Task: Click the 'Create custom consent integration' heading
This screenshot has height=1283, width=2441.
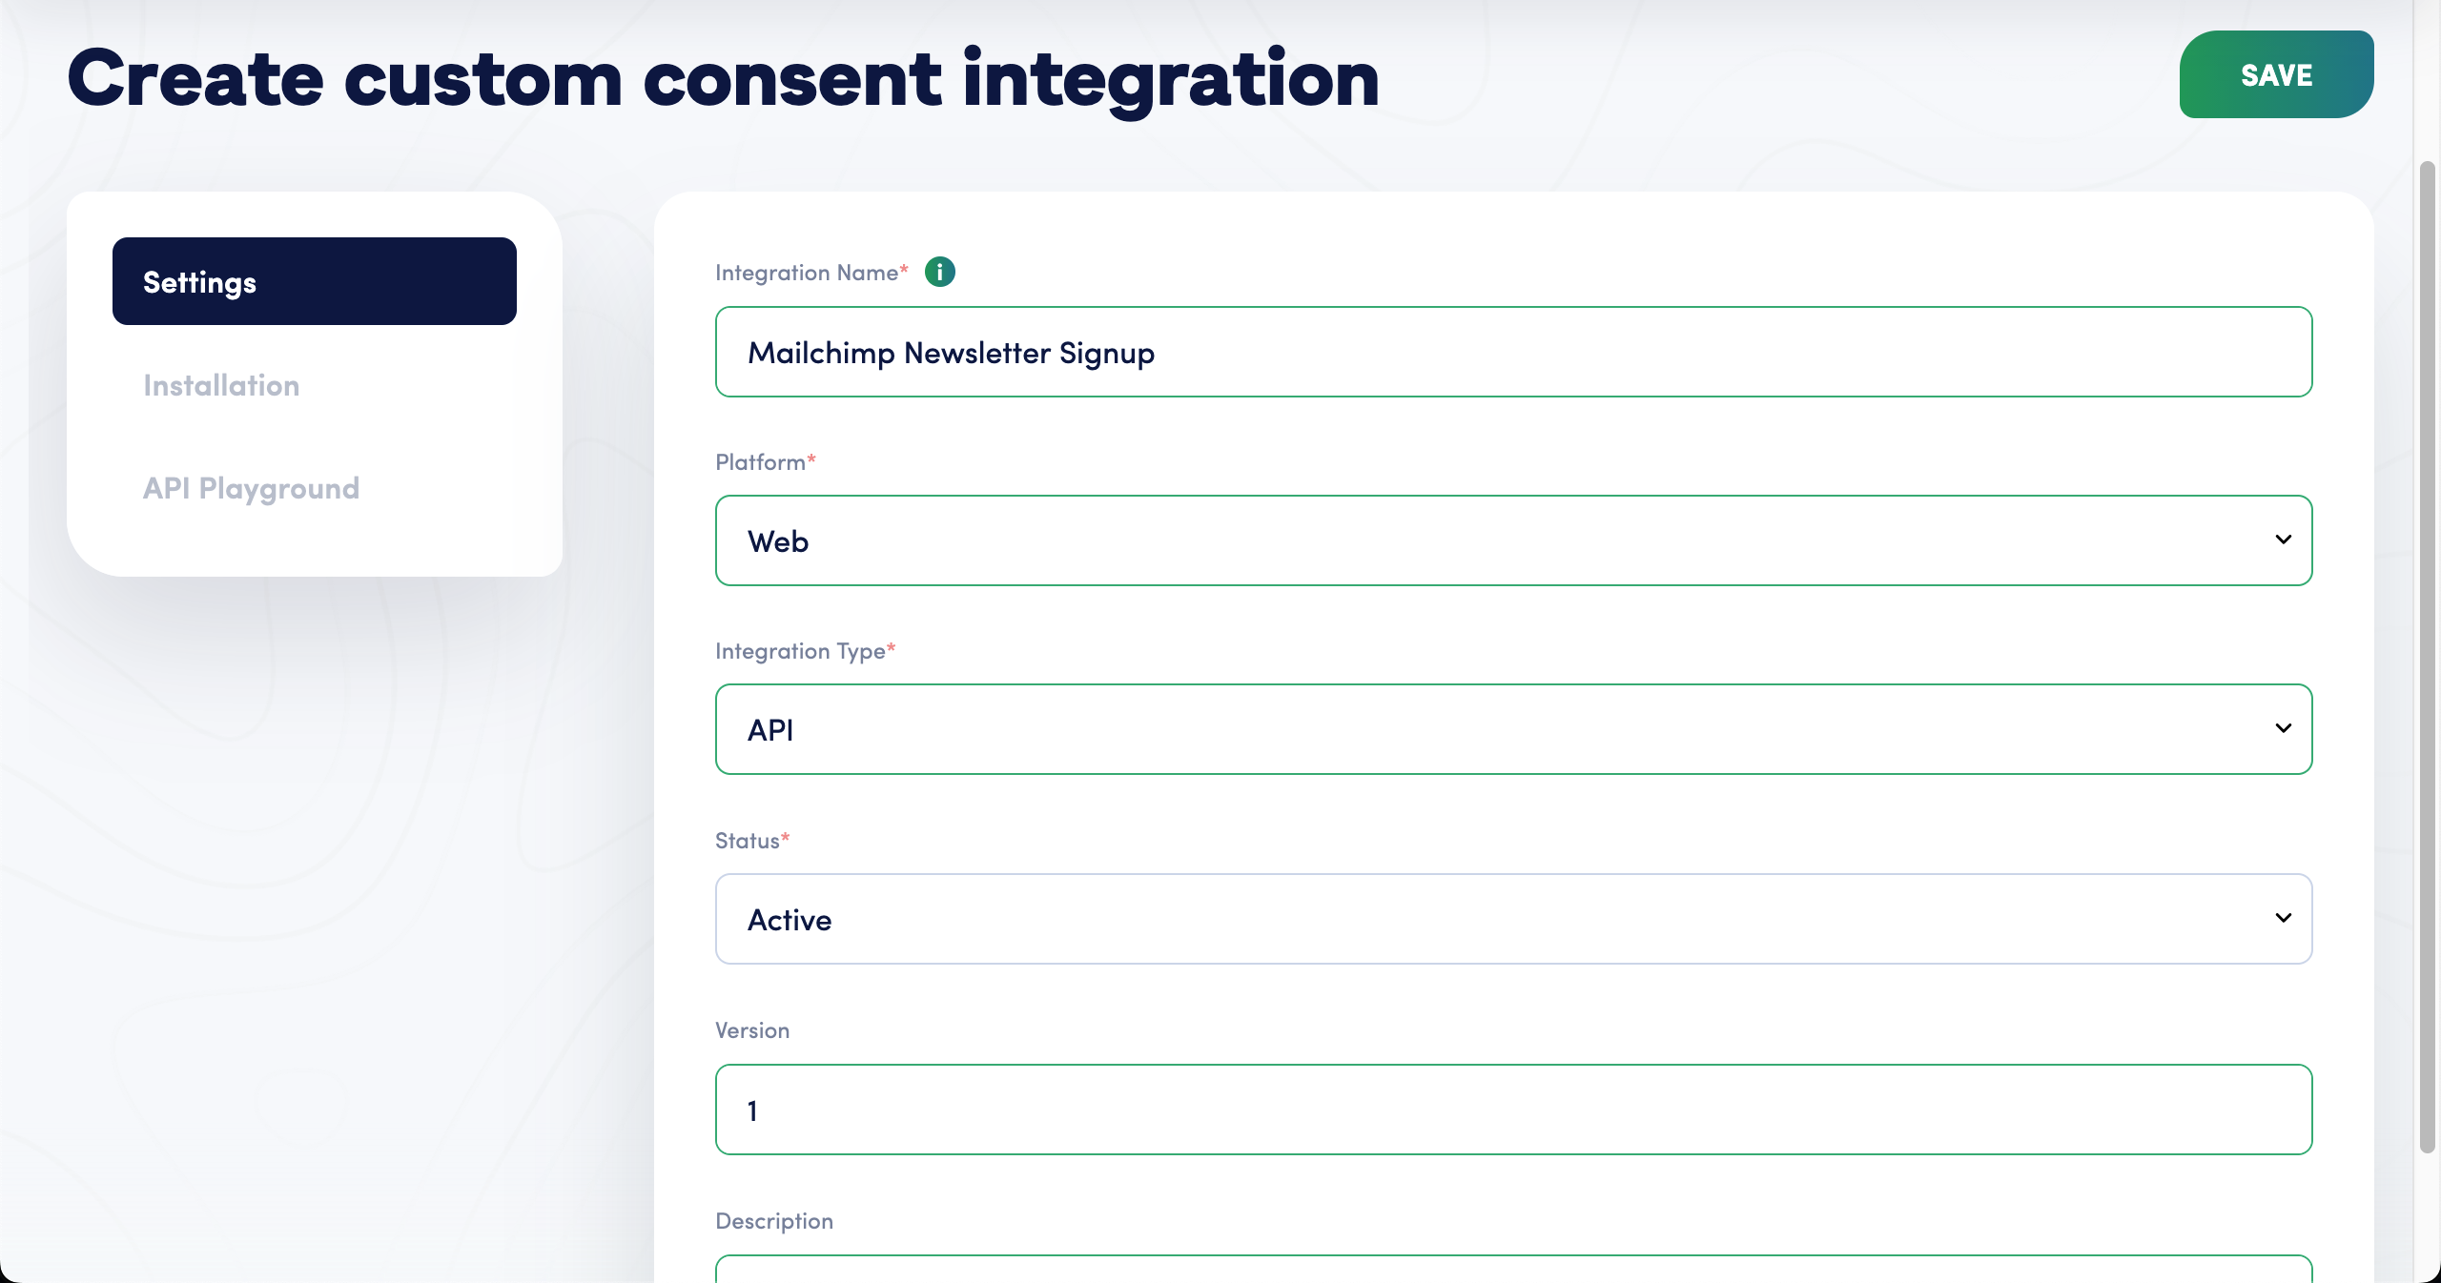Action: point(724,80)
